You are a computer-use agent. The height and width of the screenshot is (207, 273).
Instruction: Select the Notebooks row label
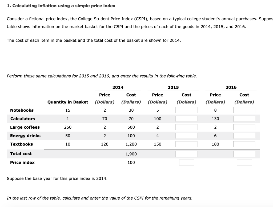pos(22,110)
